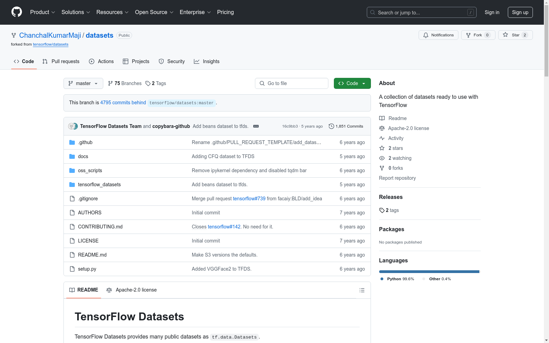Image resolution: width=549 pixels, height=343 pixels.
Task: Click the Search or jump to field
Action: pos(422,12)
